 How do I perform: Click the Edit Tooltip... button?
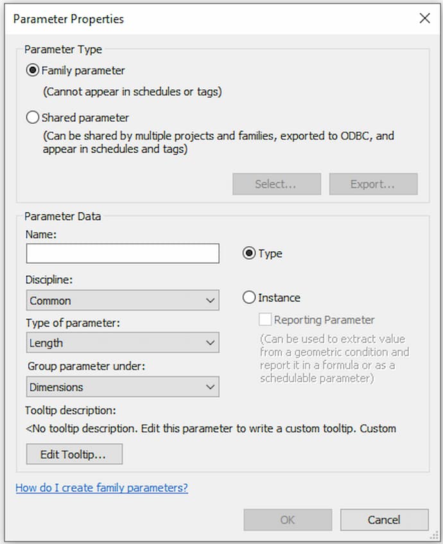74,454
